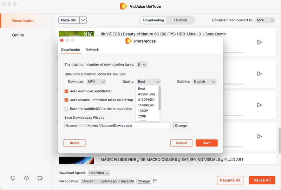Click the MAGIC FLUIDS HDR video thumbnail
The image size is (281, 190).
click(76, 160)
